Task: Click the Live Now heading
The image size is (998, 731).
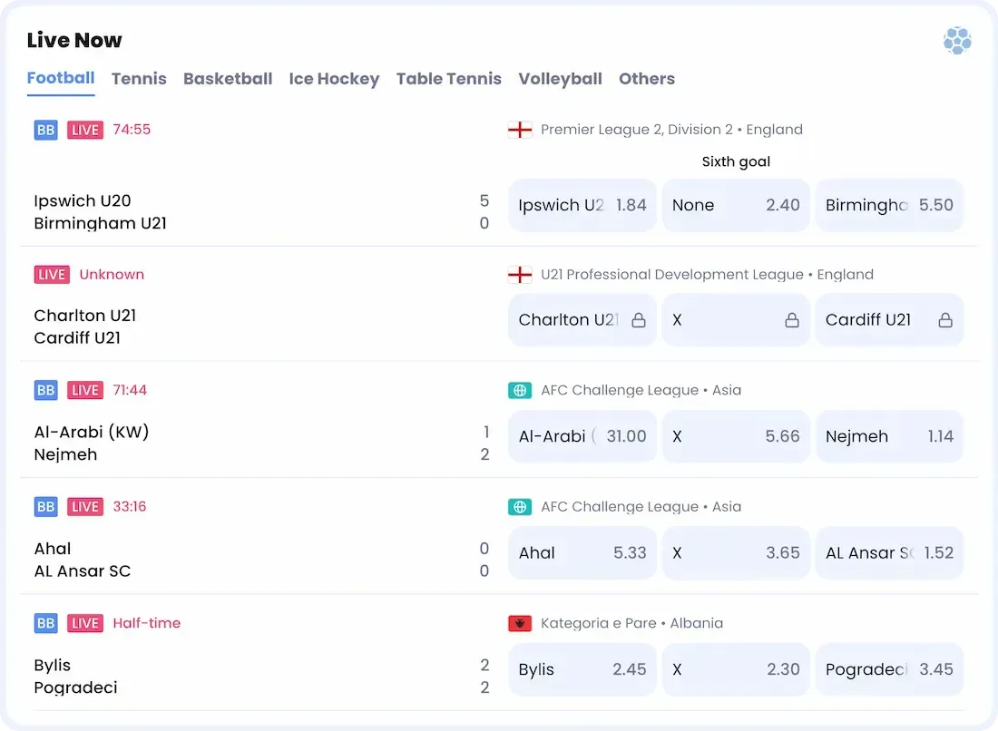Action: (73, 40)
